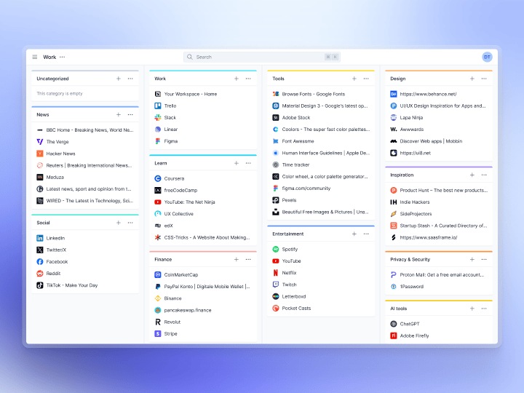Add bookmark to Tools category

tap(354, 79)
